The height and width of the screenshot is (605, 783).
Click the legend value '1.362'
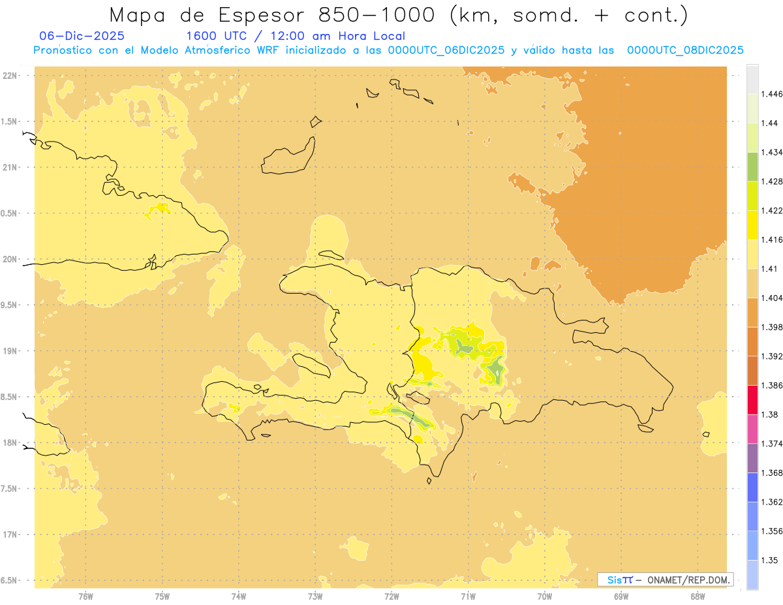[772, 502]
